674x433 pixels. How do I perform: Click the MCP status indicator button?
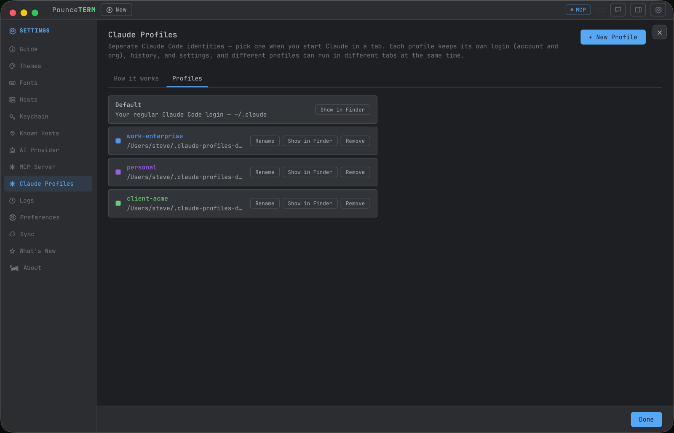(x=578, y=10)
